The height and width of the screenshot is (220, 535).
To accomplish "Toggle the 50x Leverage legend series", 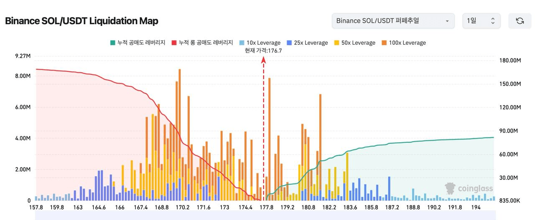I will click(x=355, y=43).
